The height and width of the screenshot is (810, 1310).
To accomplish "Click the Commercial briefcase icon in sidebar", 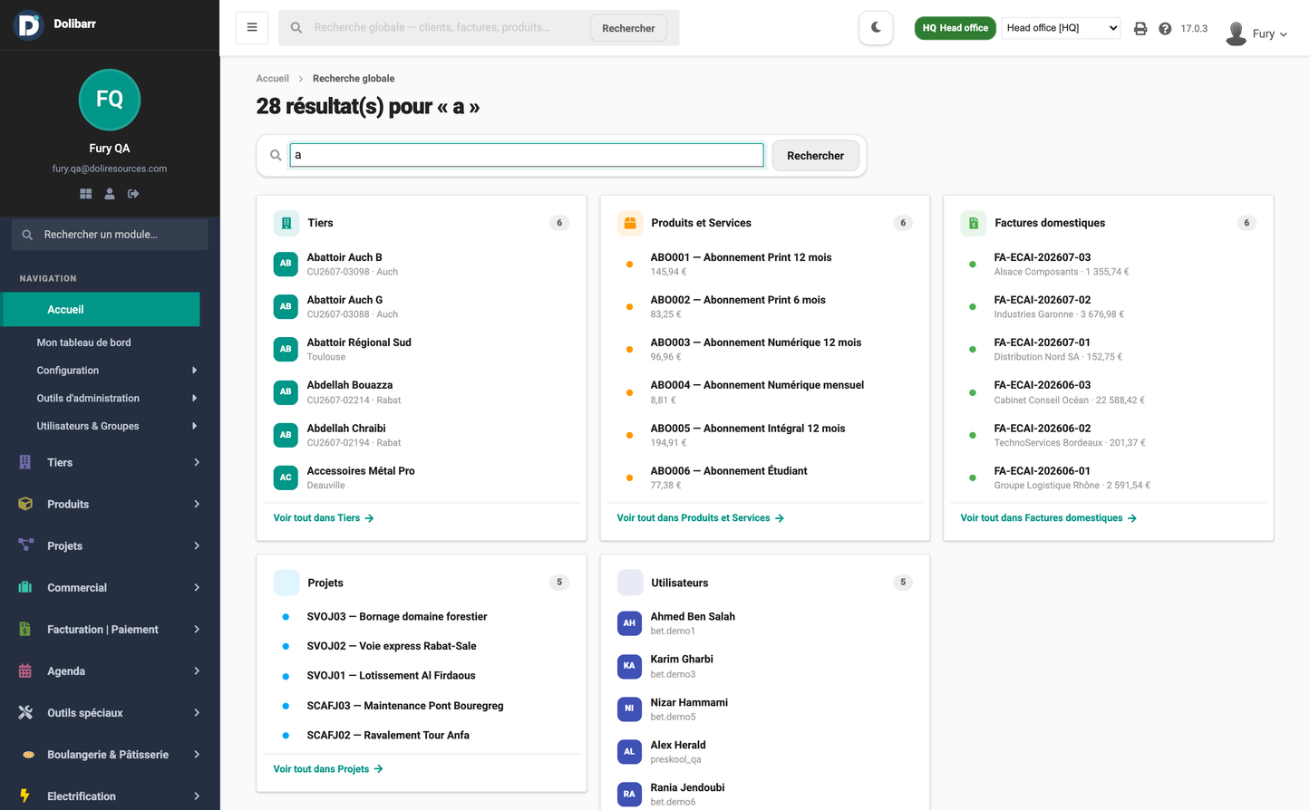I will tap(25, 587).
